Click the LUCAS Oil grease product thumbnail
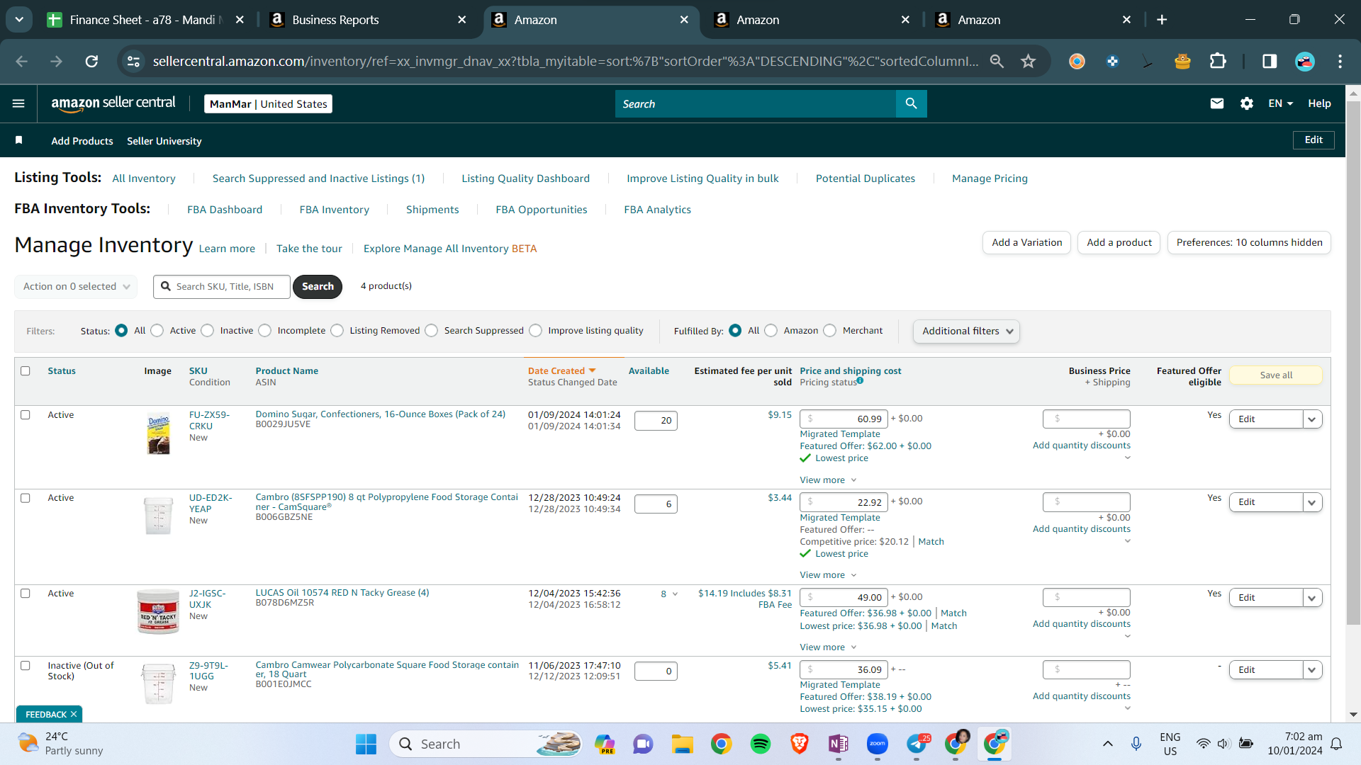Viewport: 1361px width, 765px height. point(158,611)
